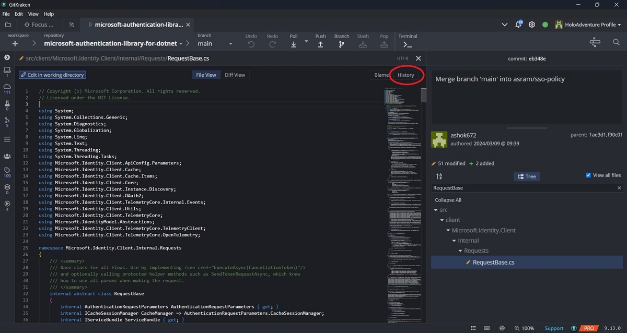Open the Terminal panel
The image size is (627, 333).
point(408,41)
